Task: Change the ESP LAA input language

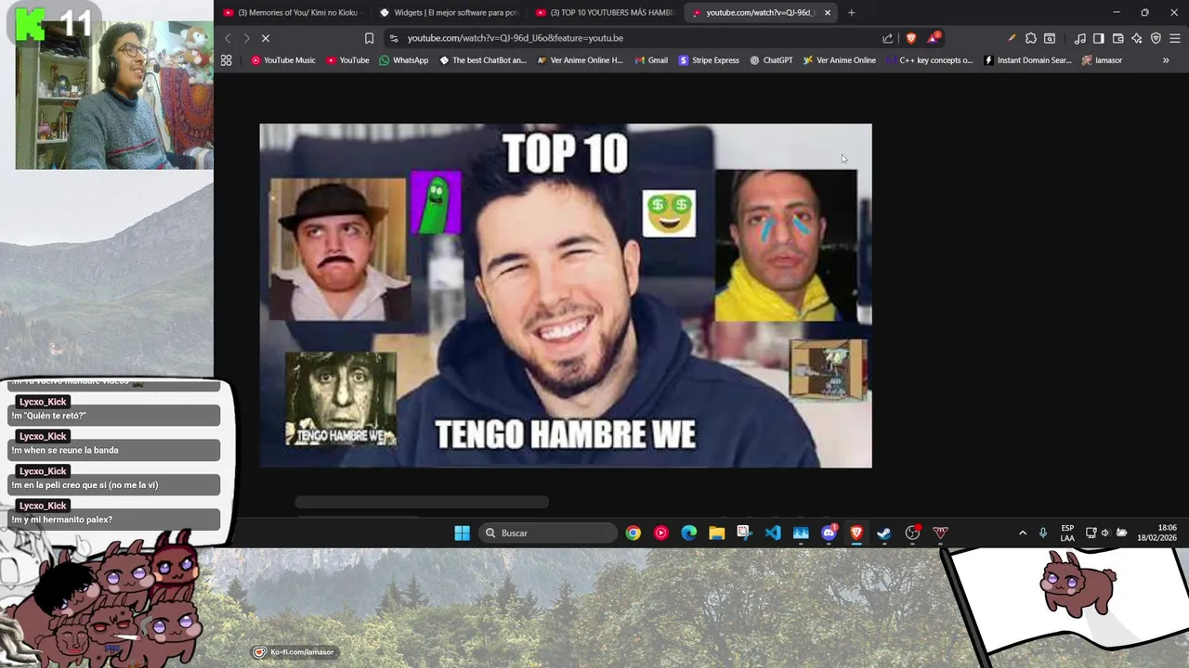Action: click(1067, 533)
